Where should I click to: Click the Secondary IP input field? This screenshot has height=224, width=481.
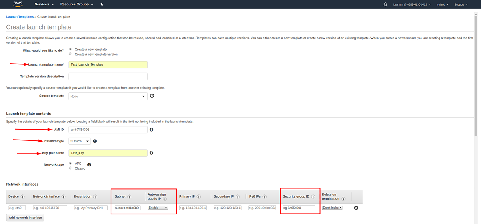(x=227, y=208)
